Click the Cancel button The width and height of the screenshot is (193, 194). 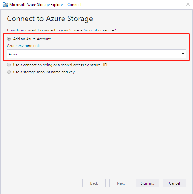click(174, 183)
